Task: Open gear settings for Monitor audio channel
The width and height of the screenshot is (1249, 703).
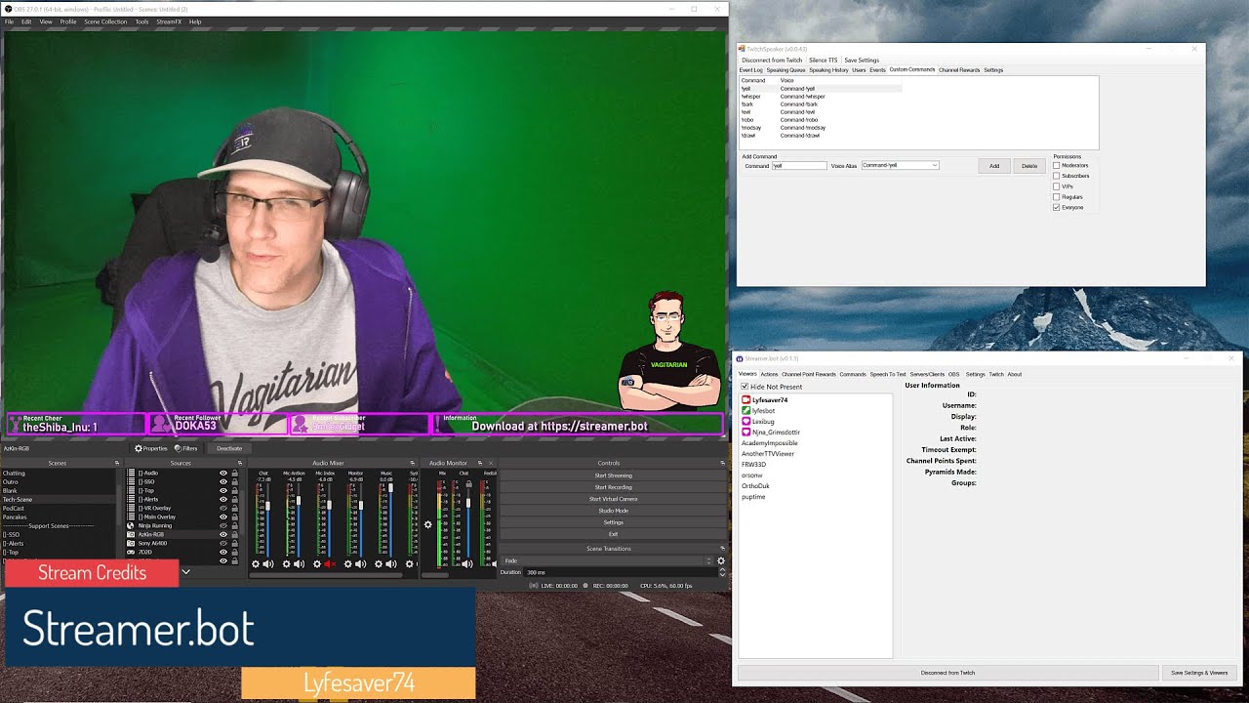Action: click(x=347, y=563)
